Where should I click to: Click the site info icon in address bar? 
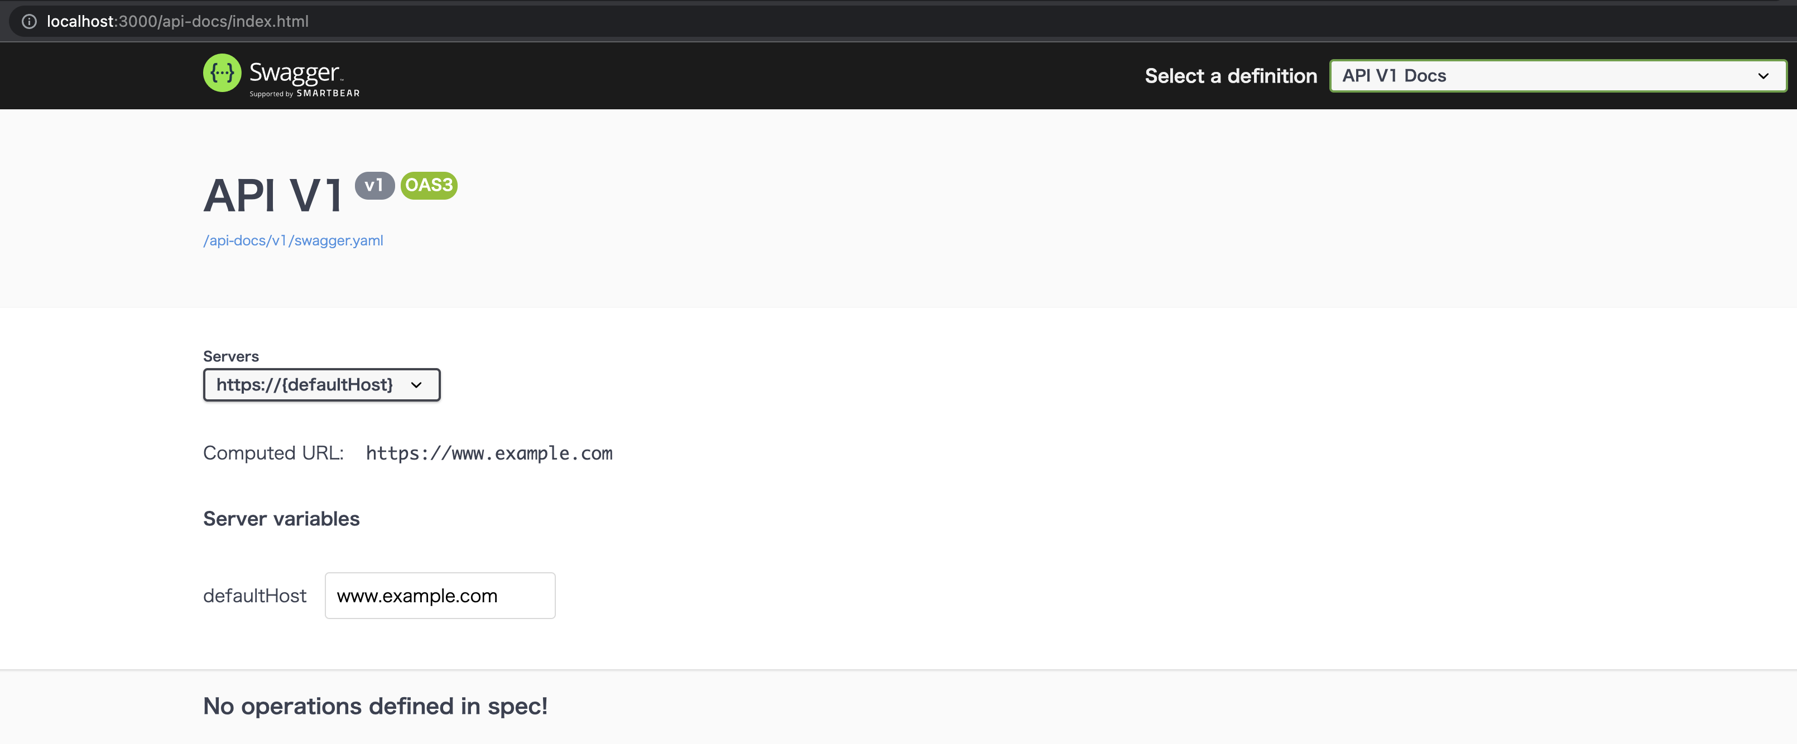tap(29, 22)
